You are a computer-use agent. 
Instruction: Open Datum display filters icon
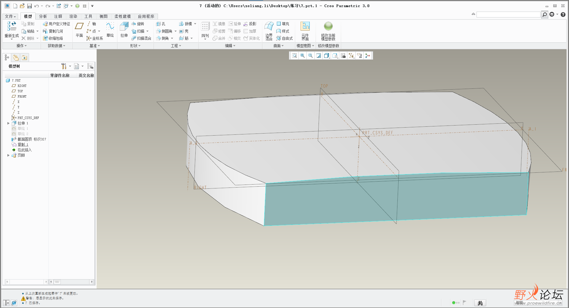[351, 55]
